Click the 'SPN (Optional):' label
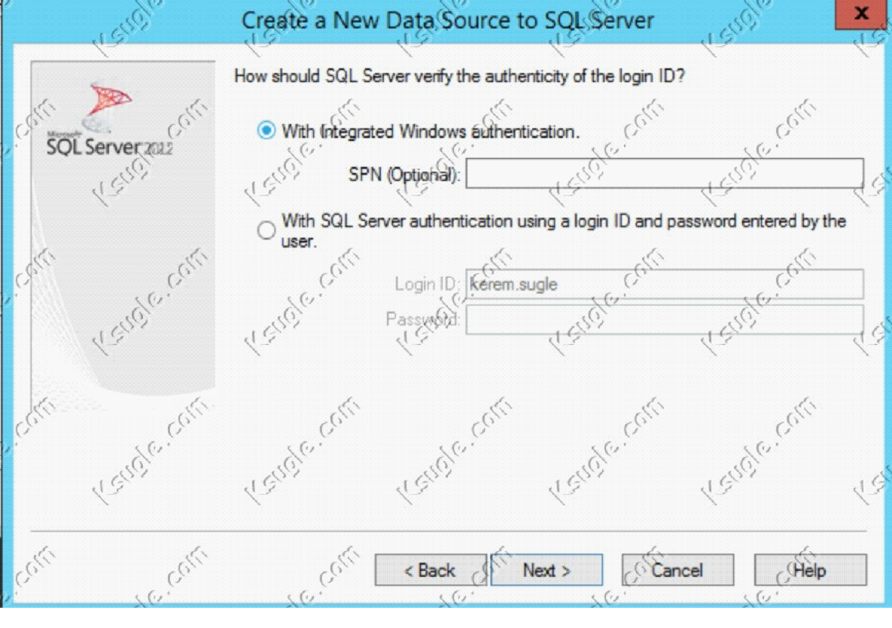The width and height of the screenshot is (892, 628). [404, 175]
